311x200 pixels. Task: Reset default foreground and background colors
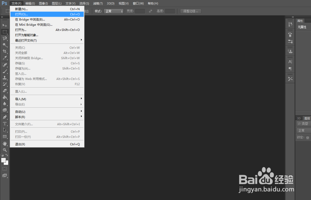(2, 155)
